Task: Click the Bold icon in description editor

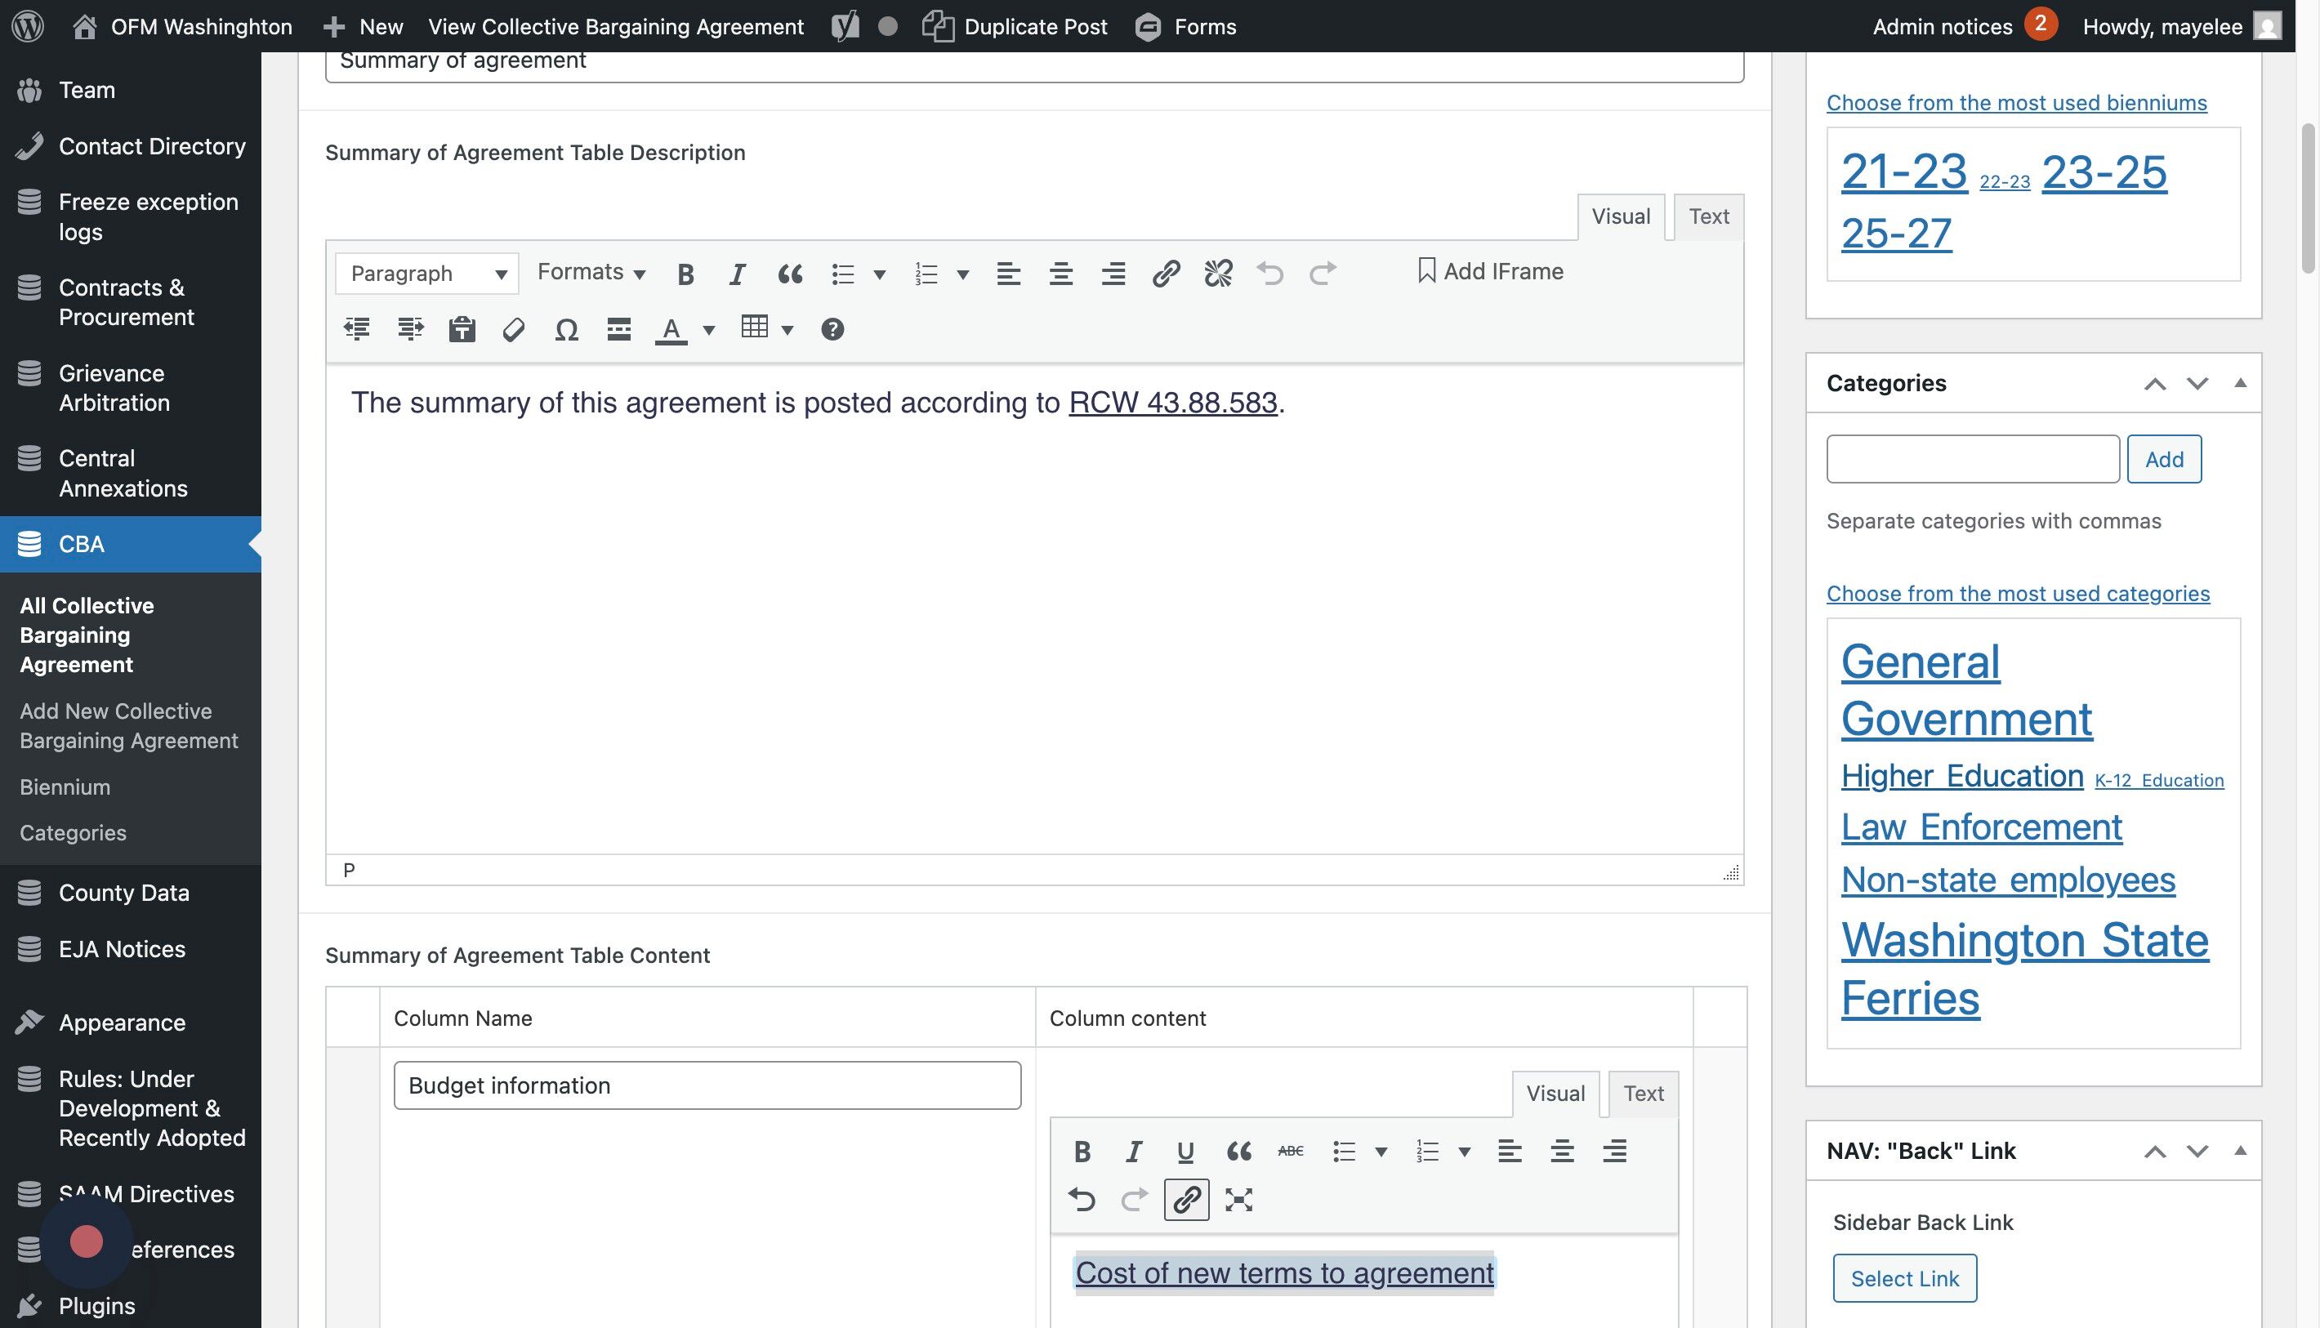Action: tap(685, 274)
